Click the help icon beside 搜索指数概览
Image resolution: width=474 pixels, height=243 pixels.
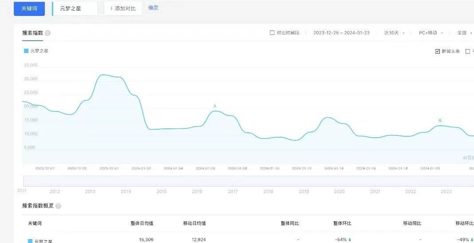click(x=58, y=206)
